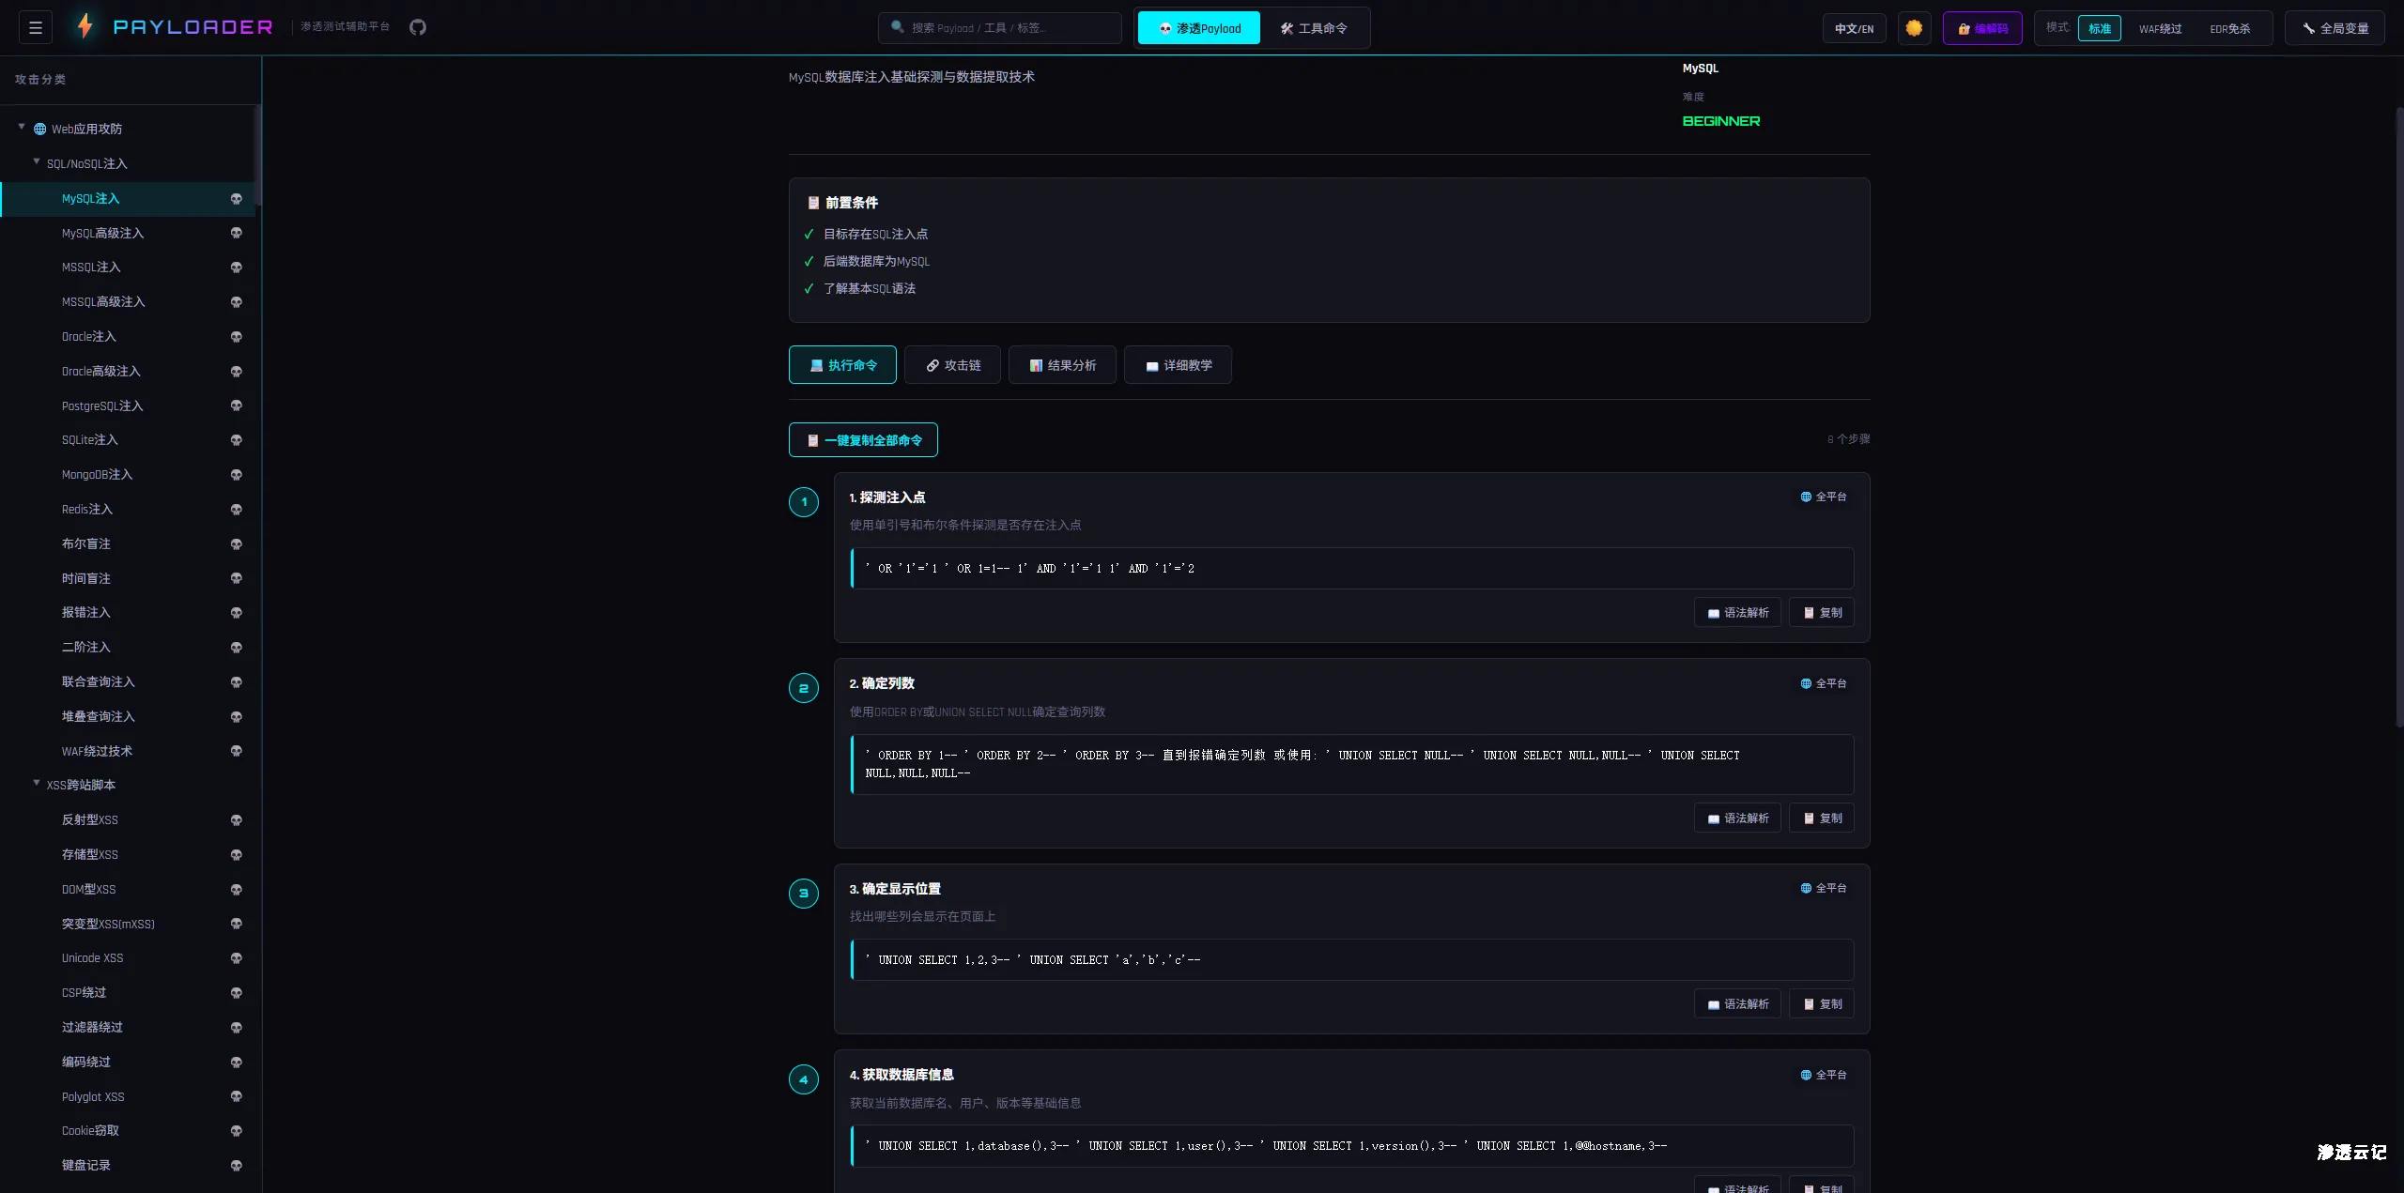Collapse the Web应用攻防 category
This screenshot has width=2404, height=1193.
click(21, 128)
